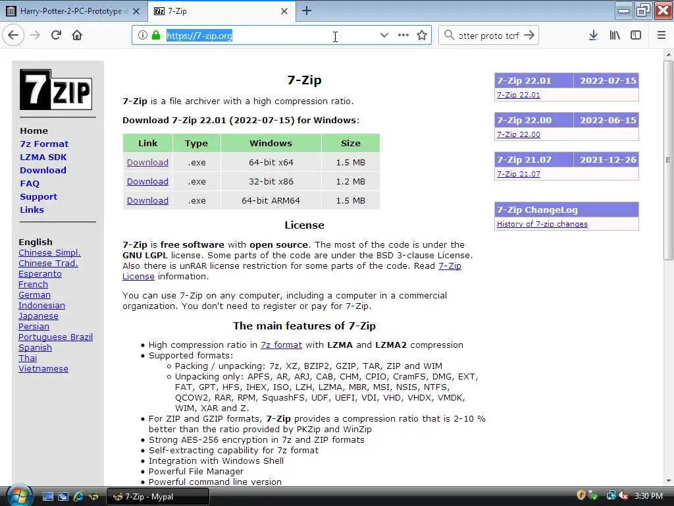Show site information icon in address bar
Viewport: 674px width, 506px height.
point(143,36)
